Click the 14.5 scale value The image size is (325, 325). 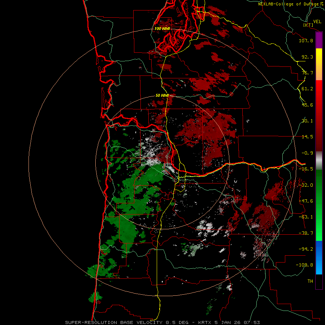307,137
